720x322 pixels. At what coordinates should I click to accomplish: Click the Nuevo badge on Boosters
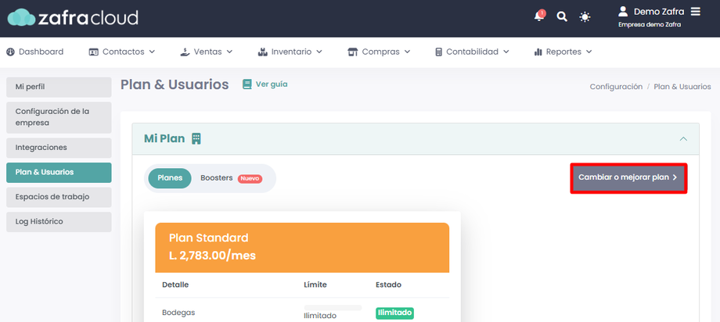[250, 178]
